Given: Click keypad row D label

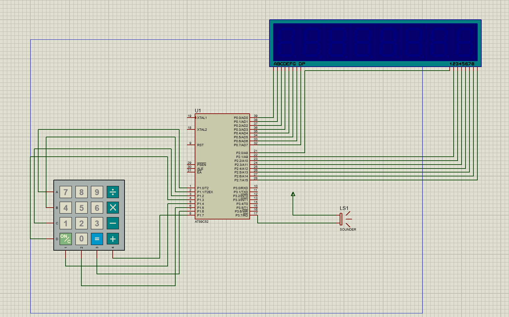Looking at the screenshot, I should 57,239.
